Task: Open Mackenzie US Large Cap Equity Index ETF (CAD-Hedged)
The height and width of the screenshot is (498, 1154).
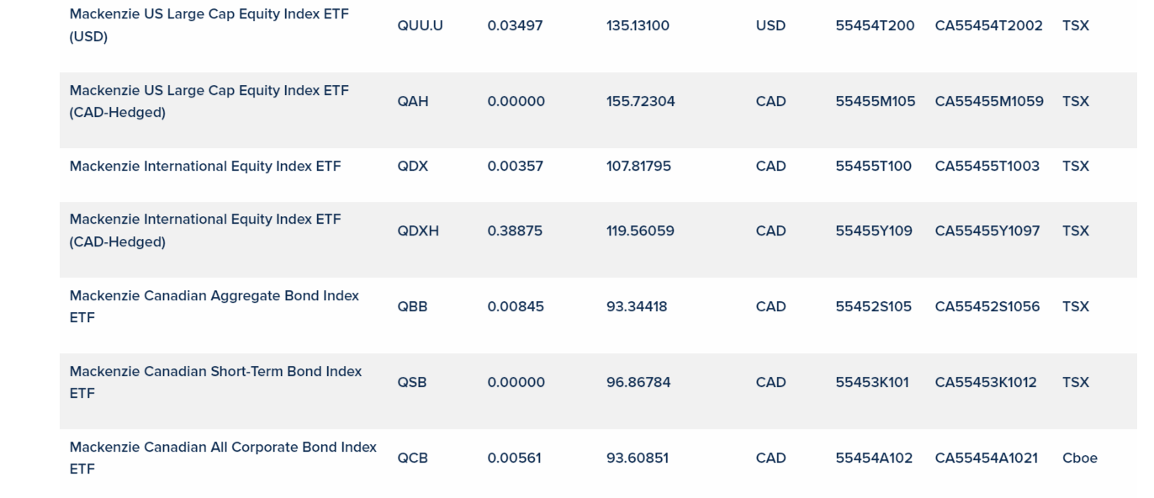Action: [x=209, y=91]
